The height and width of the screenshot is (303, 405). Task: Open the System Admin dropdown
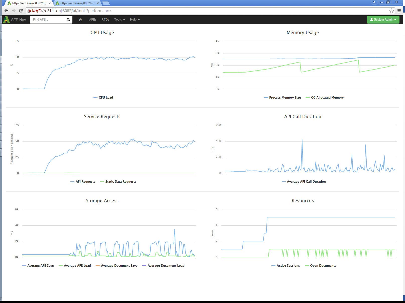[x=383, y=20]
